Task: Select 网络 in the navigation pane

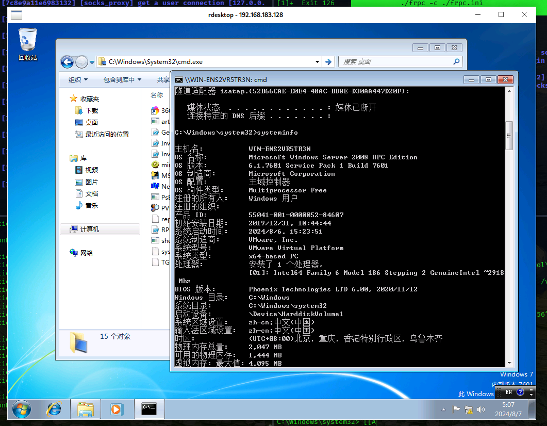Action: pos(87,253)
